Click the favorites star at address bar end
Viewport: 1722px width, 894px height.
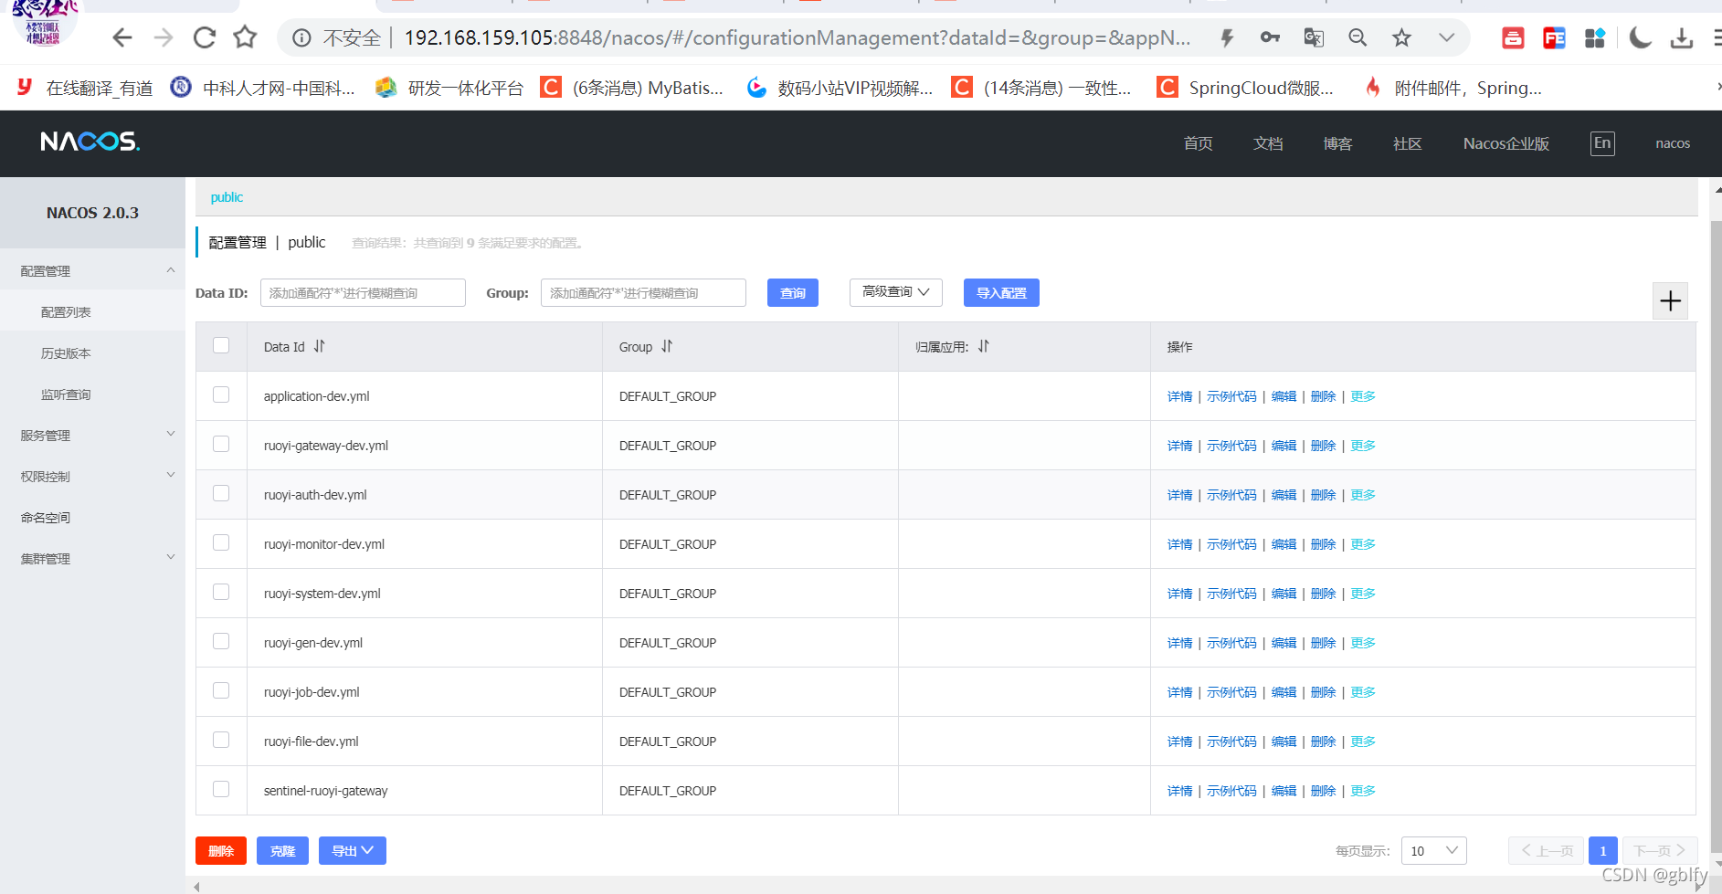tap(1401, 37)
